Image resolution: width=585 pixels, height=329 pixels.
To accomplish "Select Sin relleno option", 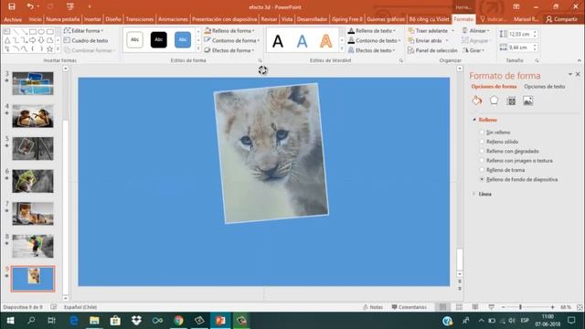I will click(495, 132).
